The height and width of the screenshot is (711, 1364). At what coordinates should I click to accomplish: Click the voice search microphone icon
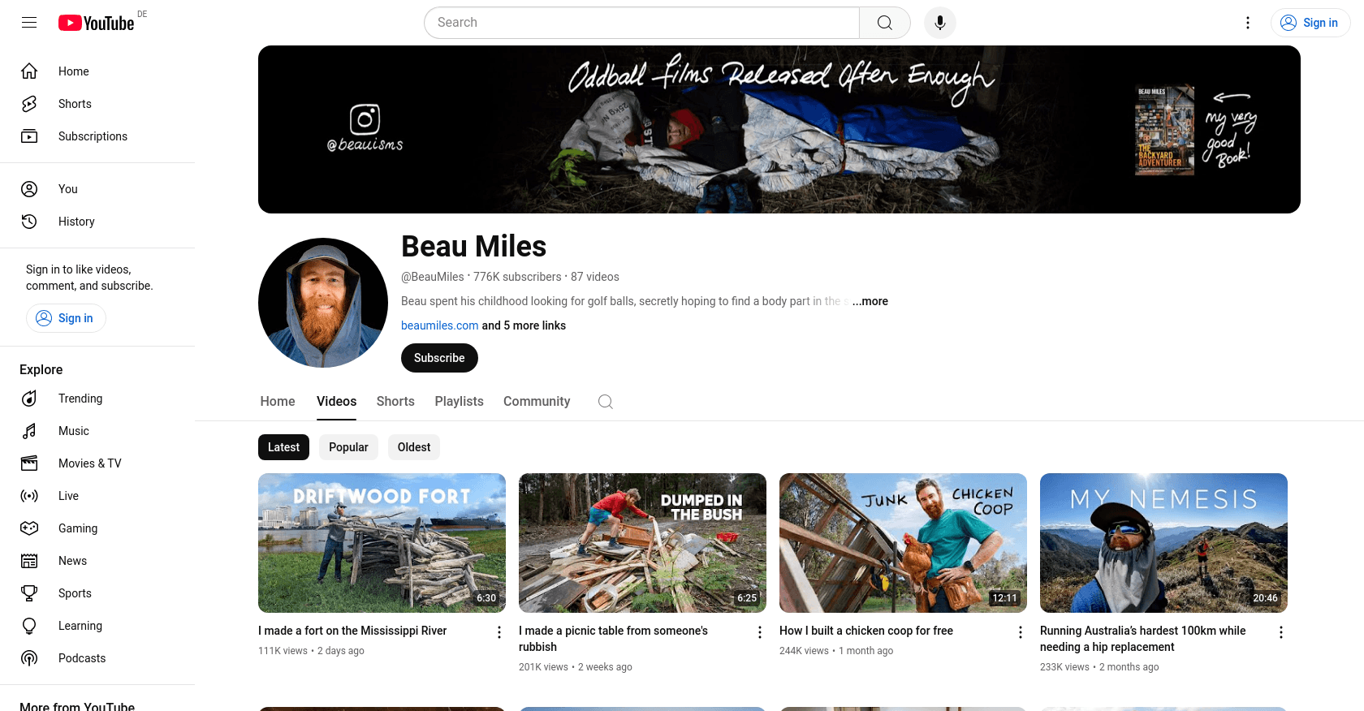(x=939, y=23)
